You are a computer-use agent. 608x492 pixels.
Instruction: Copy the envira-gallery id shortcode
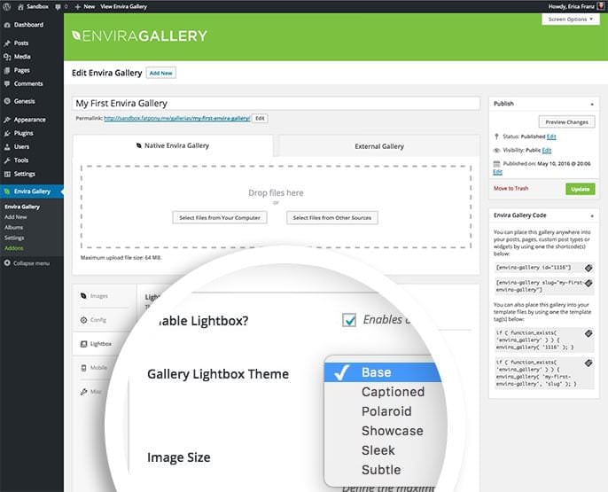coord(589,268)
